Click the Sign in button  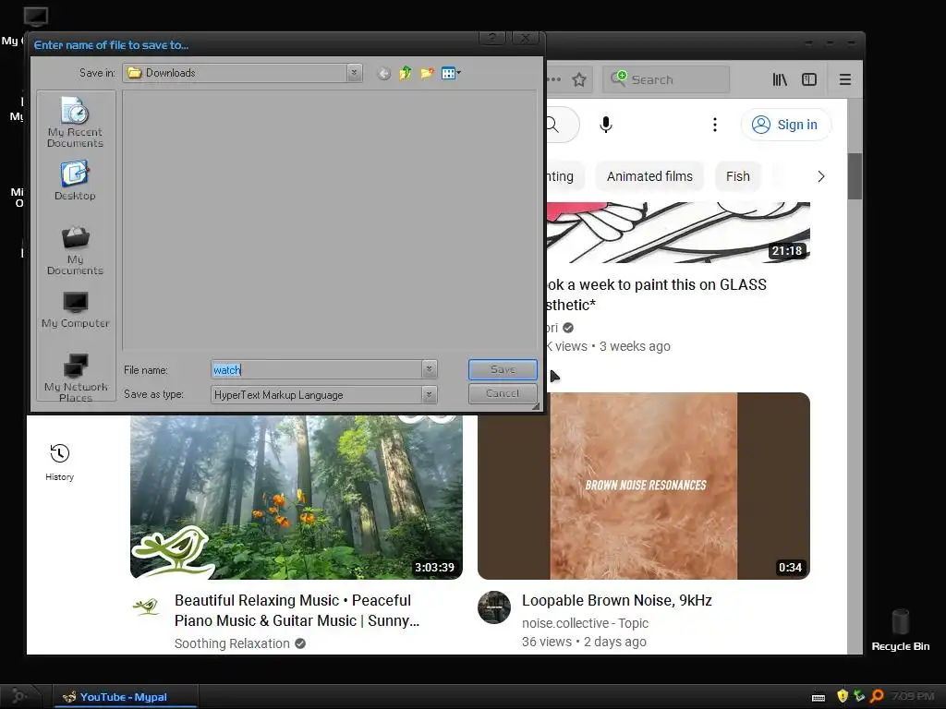click(785, 125)
